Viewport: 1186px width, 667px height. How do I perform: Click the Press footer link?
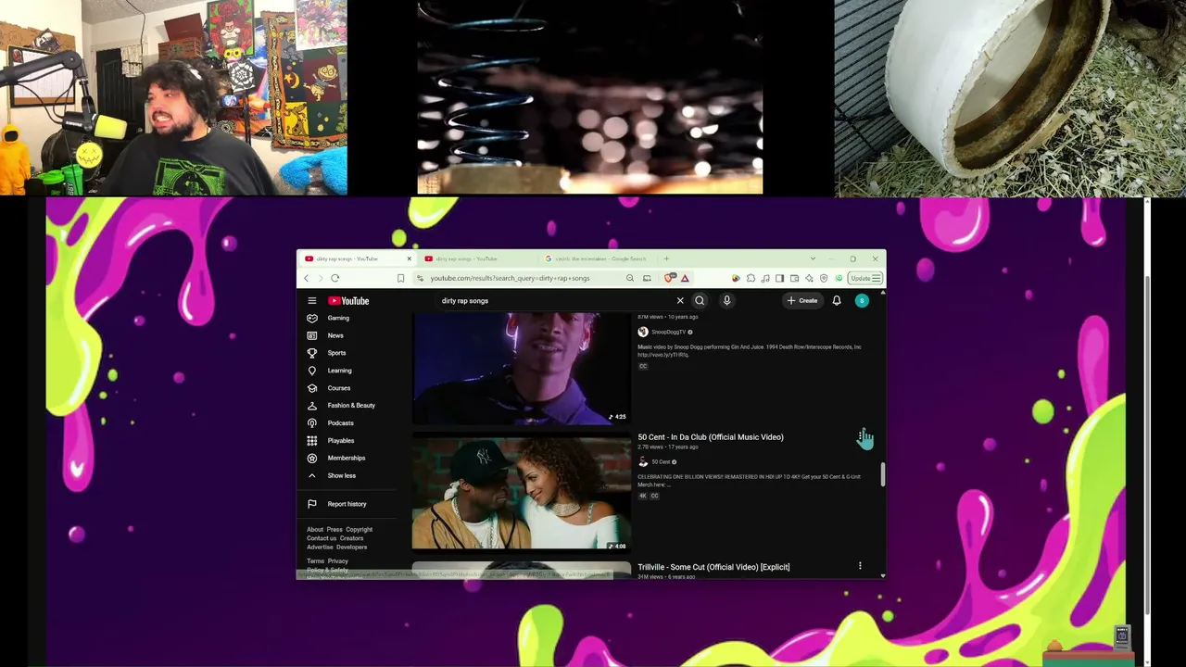(334, 530)
